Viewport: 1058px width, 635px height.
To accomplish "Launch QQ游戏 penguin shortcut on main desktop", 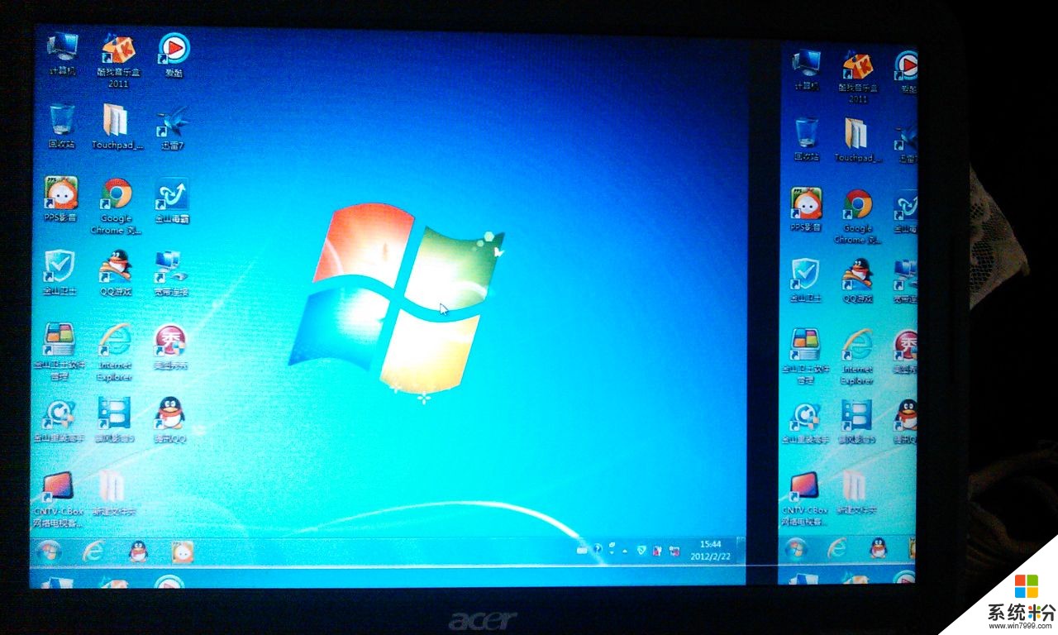I will tap(116, 273).
